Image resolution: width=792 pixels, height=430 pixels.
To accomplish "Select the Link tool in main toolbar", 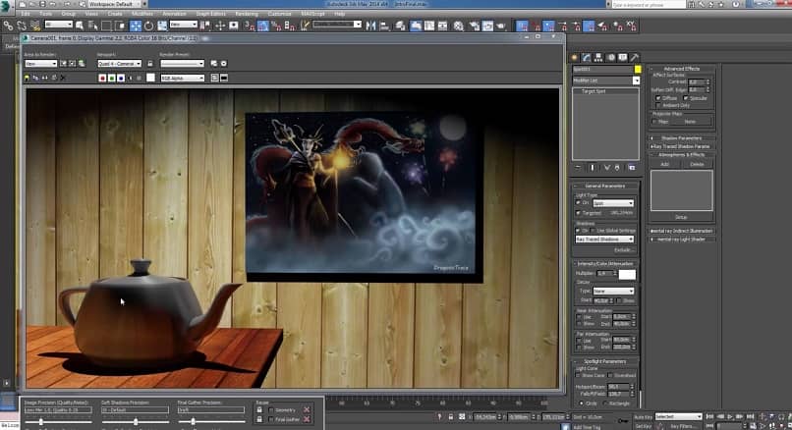I will click(x=8, y=26).
